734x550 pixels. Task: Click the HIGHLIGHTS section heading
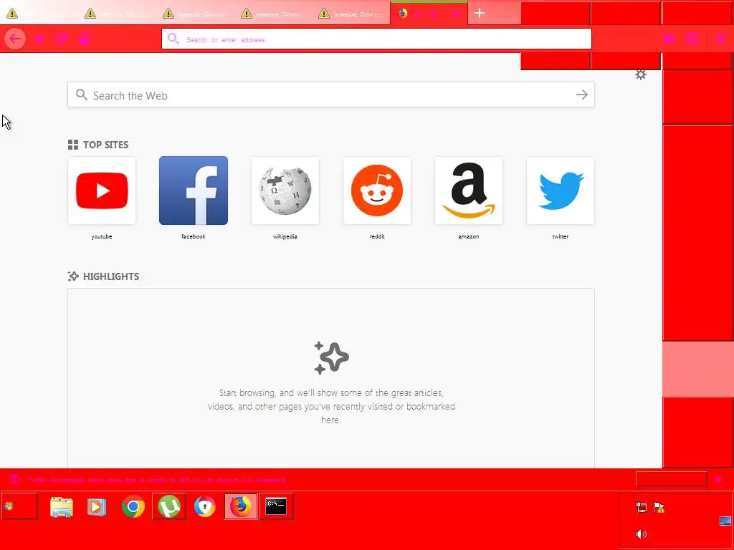(103, 276)
